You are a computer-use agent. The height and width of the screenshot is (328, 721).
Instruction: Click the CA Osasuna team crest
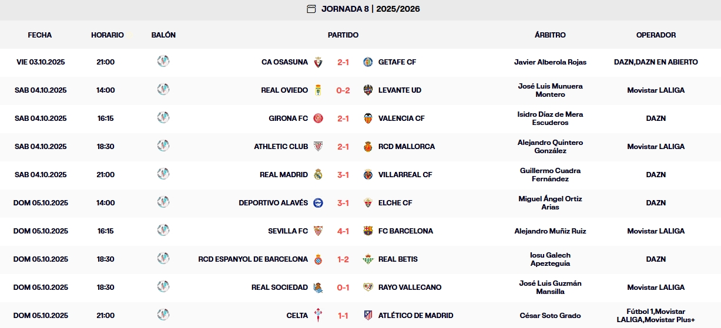(x=318, y=62)
